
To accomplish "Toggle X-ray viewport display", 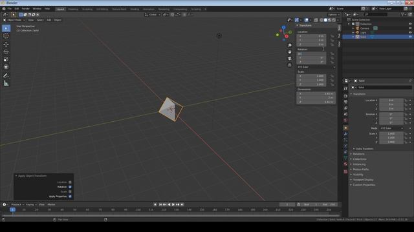I will click(x=316, y=20).
